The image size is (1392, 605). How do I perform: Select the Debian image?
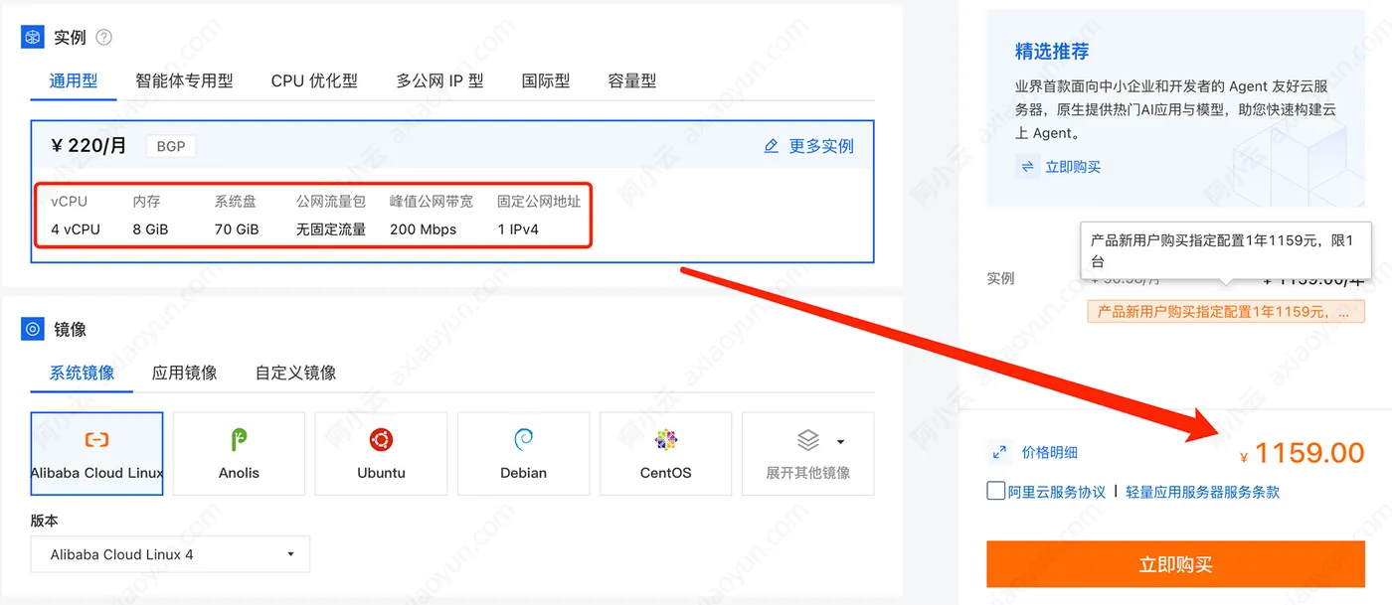coord(523,454)
